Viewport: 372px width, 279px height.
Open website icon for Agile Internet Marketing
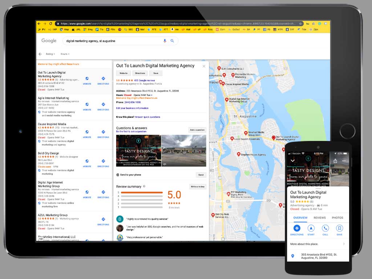pos(87,104)
